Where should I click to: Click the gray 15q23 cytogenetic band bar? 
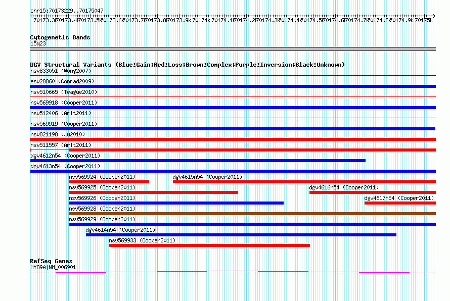pos(233,49)
